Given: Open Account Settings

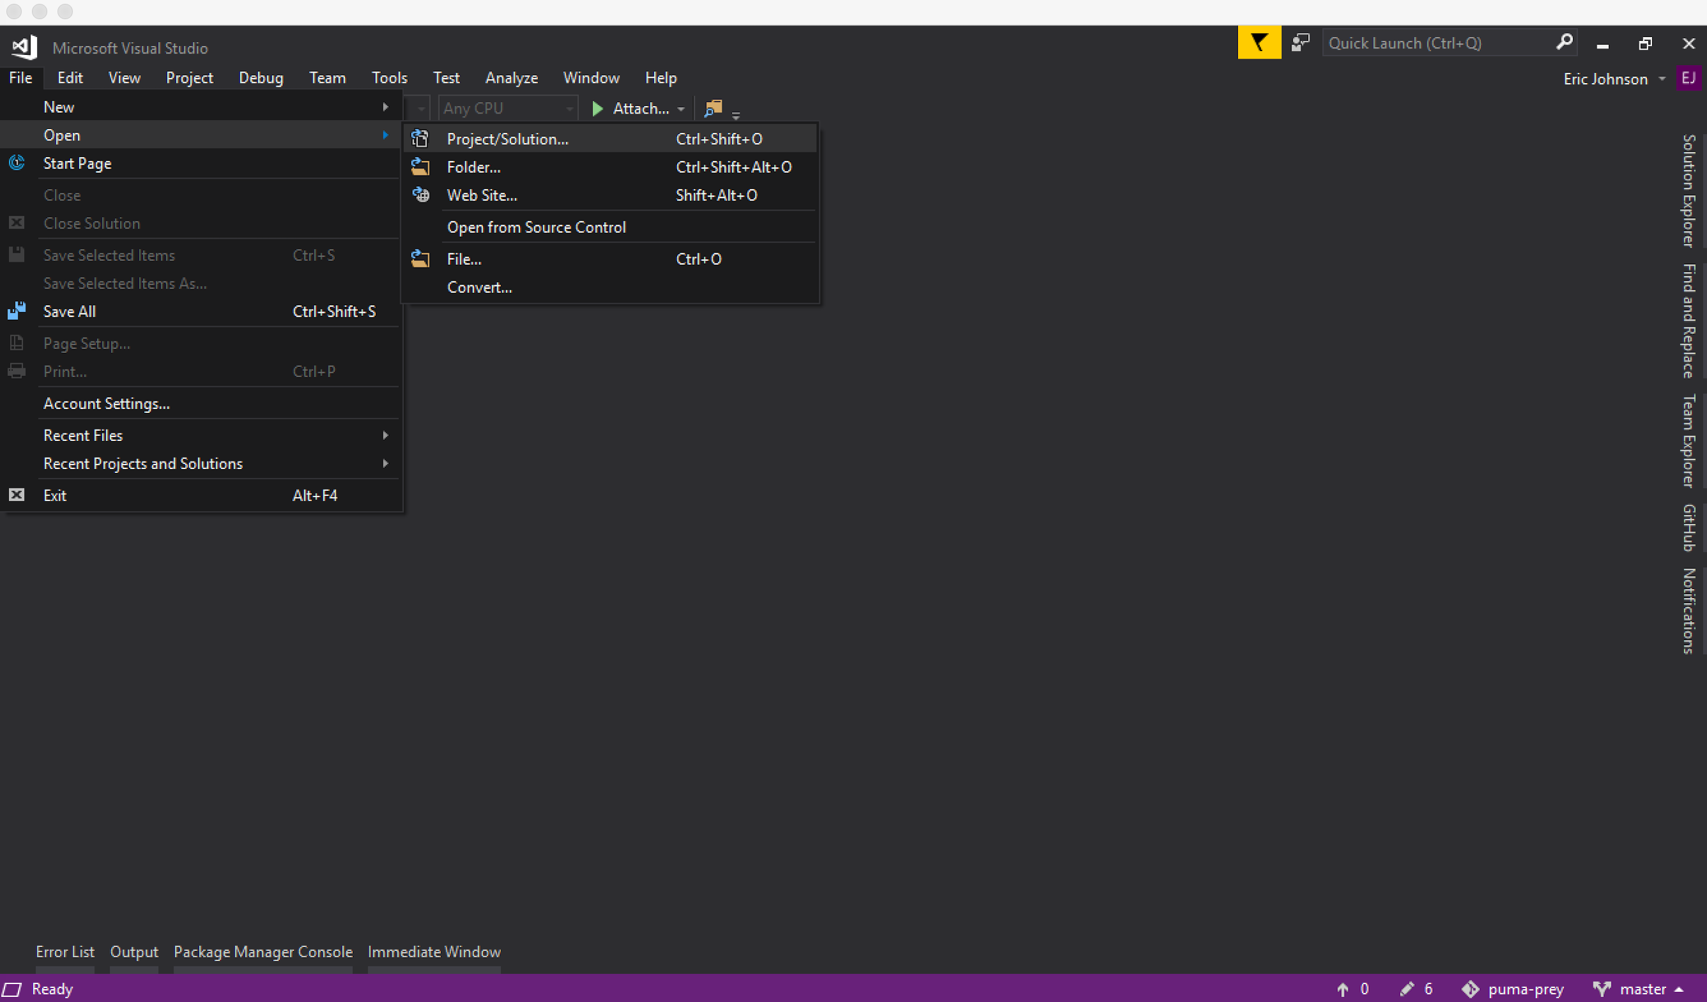Looking at the screenshot, I should 107,403.
